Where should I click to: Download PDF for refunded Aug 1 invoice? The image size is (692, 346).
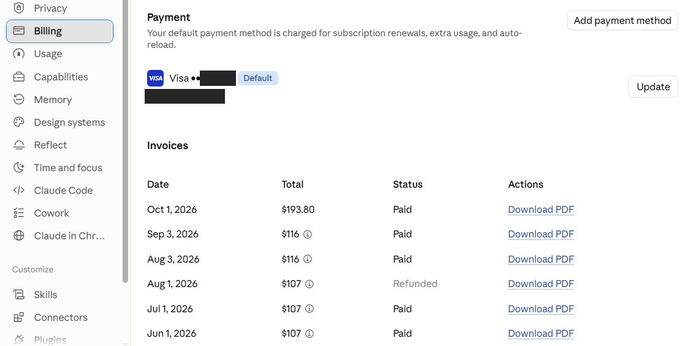point(541,283)
